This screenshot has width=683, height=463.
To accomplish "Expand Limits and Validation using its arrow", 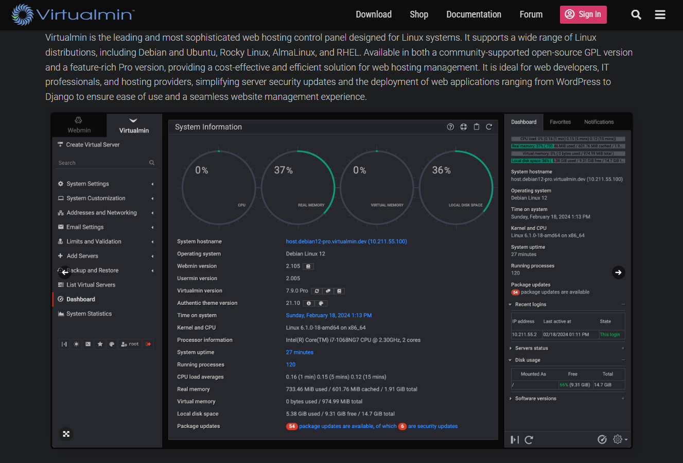I will (152, 242).
